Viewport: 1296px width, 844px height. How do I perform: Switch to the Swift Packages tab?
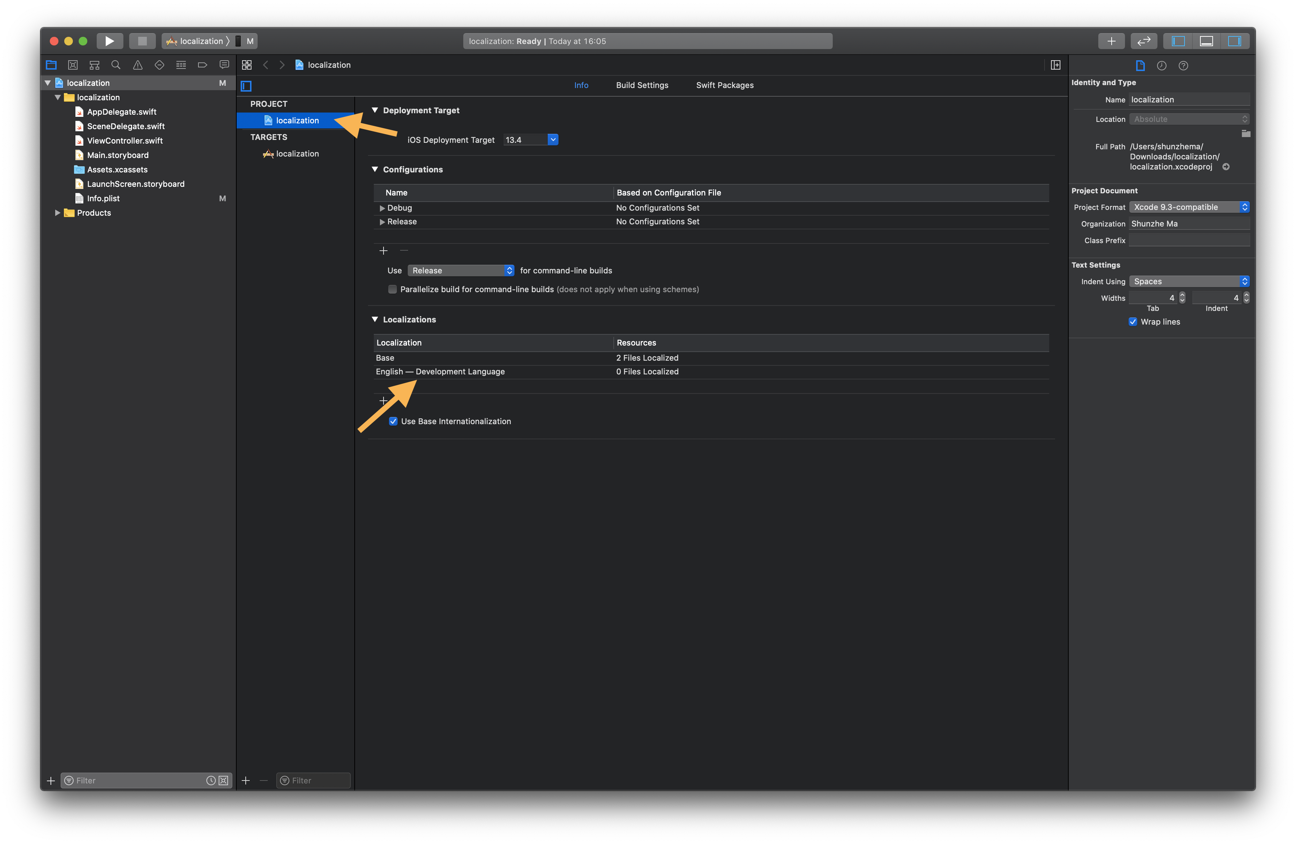click(x=725, y=85)
